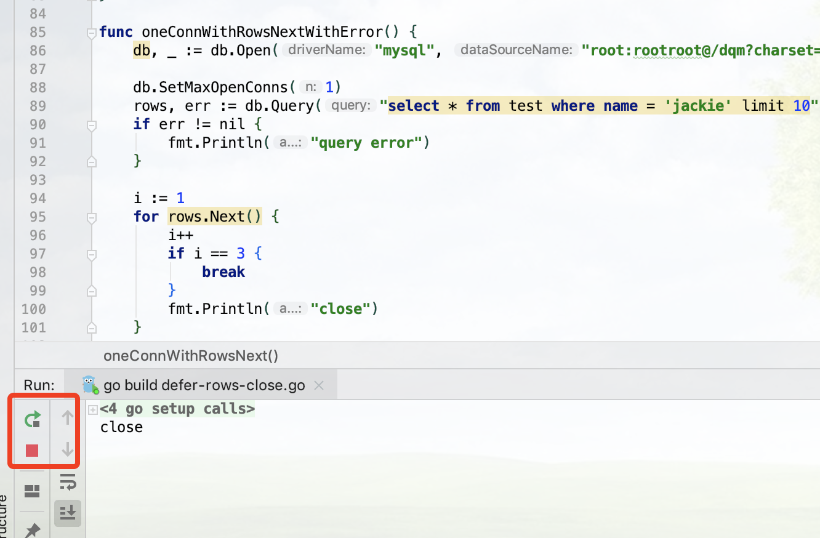Click the a…: hint on line 100
Screen dimensions: 820x538
(x=290, y=309)
